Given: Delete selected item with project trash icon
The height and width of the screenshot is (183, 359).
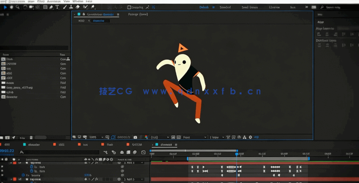Looking at the screenshot, I should tap(31, 138).
